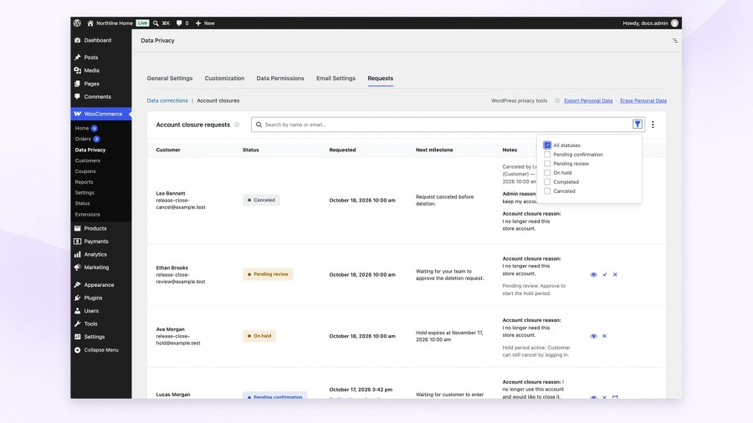This screenshot has height=423, width=753.
Task: Click the admin bar search icon
Action: tap(156, 23)
